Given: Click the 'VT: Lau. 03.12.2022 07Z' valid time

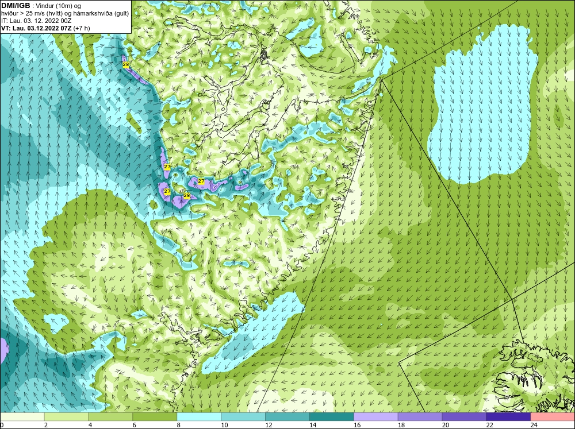Looking at the screenshot, I should (36, 28).
